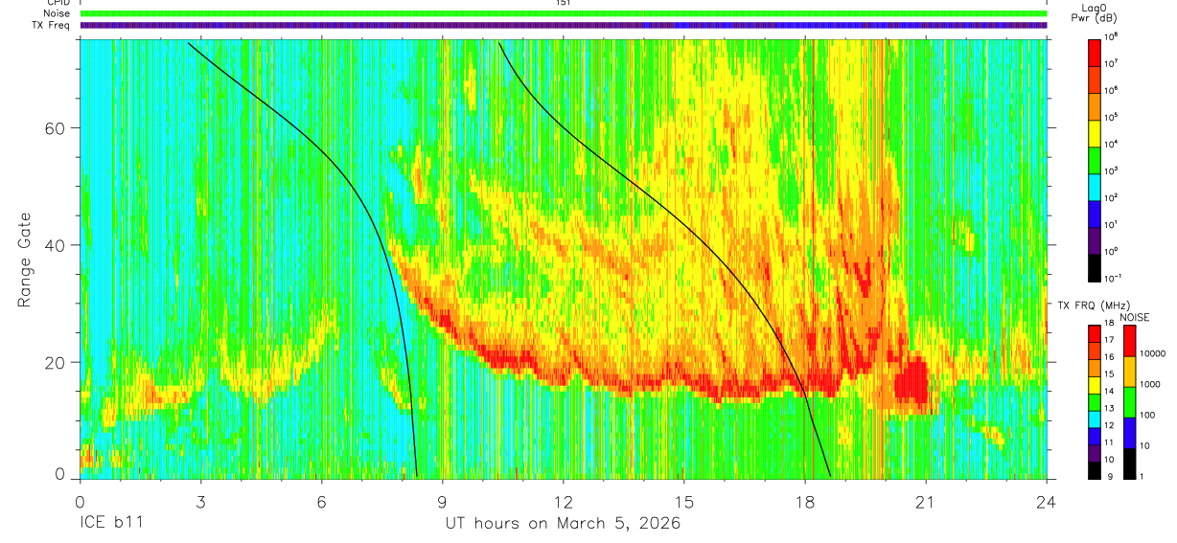
Task: Click the 60 tick label on Range Gate axis
Action: pyautogui.click(x=57, y=128)
